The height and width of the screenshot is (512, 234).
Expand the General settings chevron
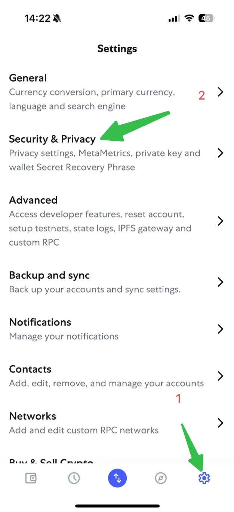[221, 92]
